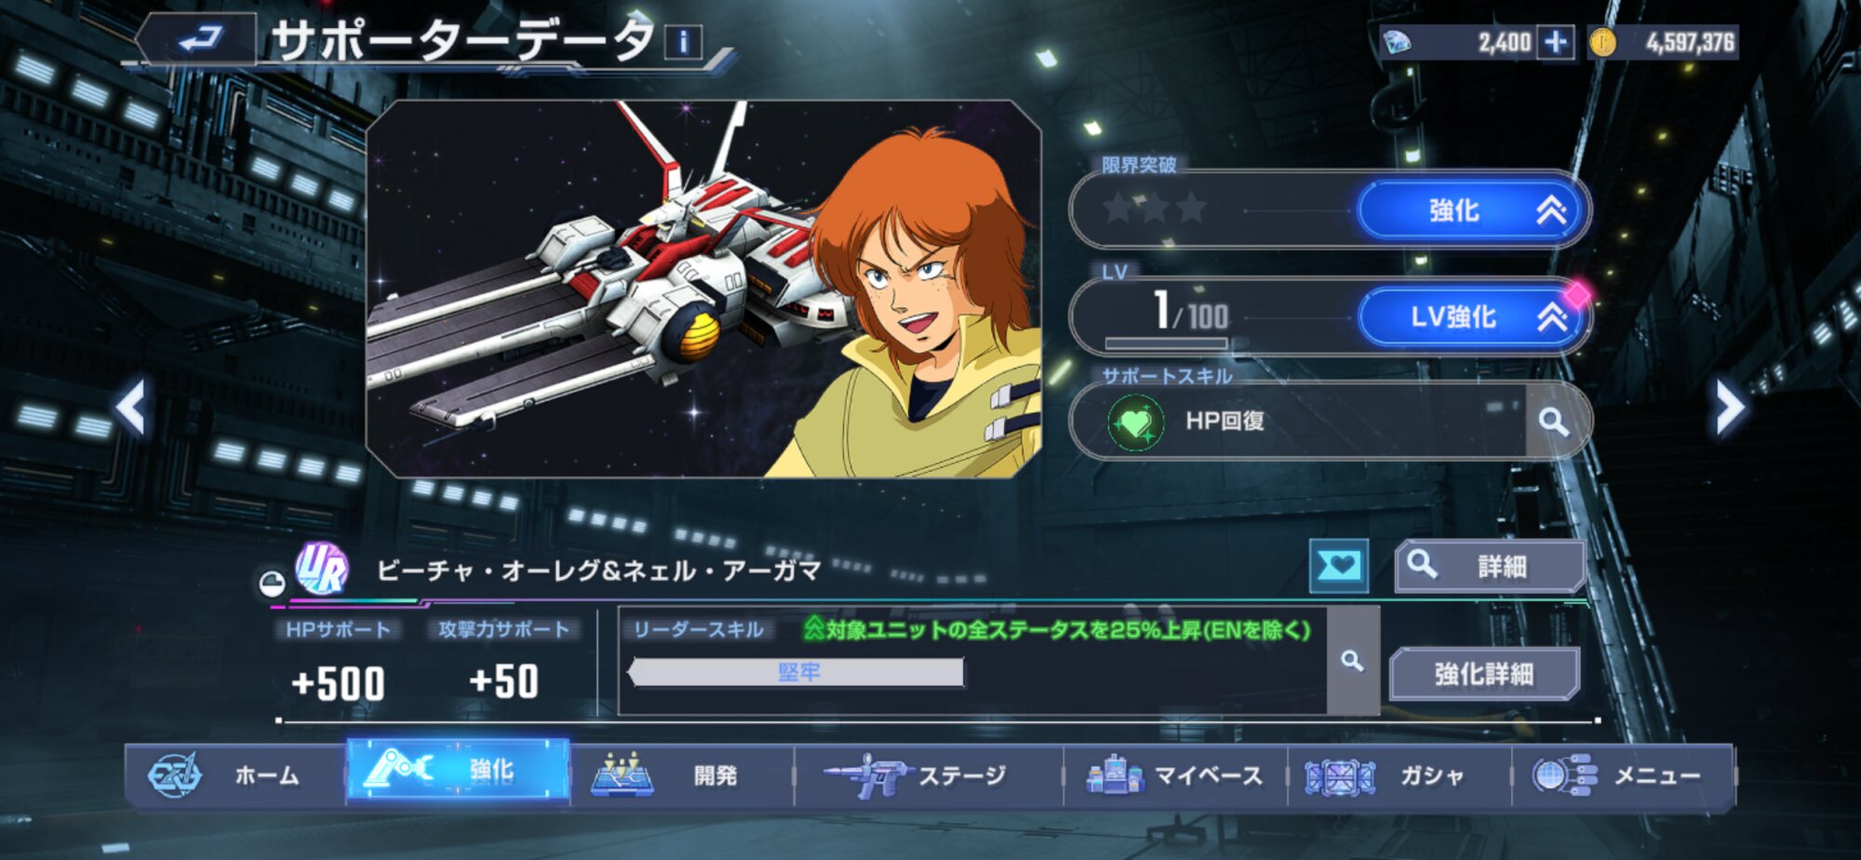Open the 詳細 details button
Viewport: 1861px width, 860px height.
click(1490, 566)
